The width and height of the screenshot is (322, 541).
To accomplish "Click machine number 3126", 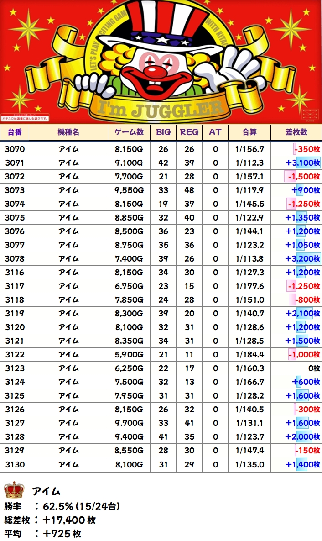I will 15,410.
